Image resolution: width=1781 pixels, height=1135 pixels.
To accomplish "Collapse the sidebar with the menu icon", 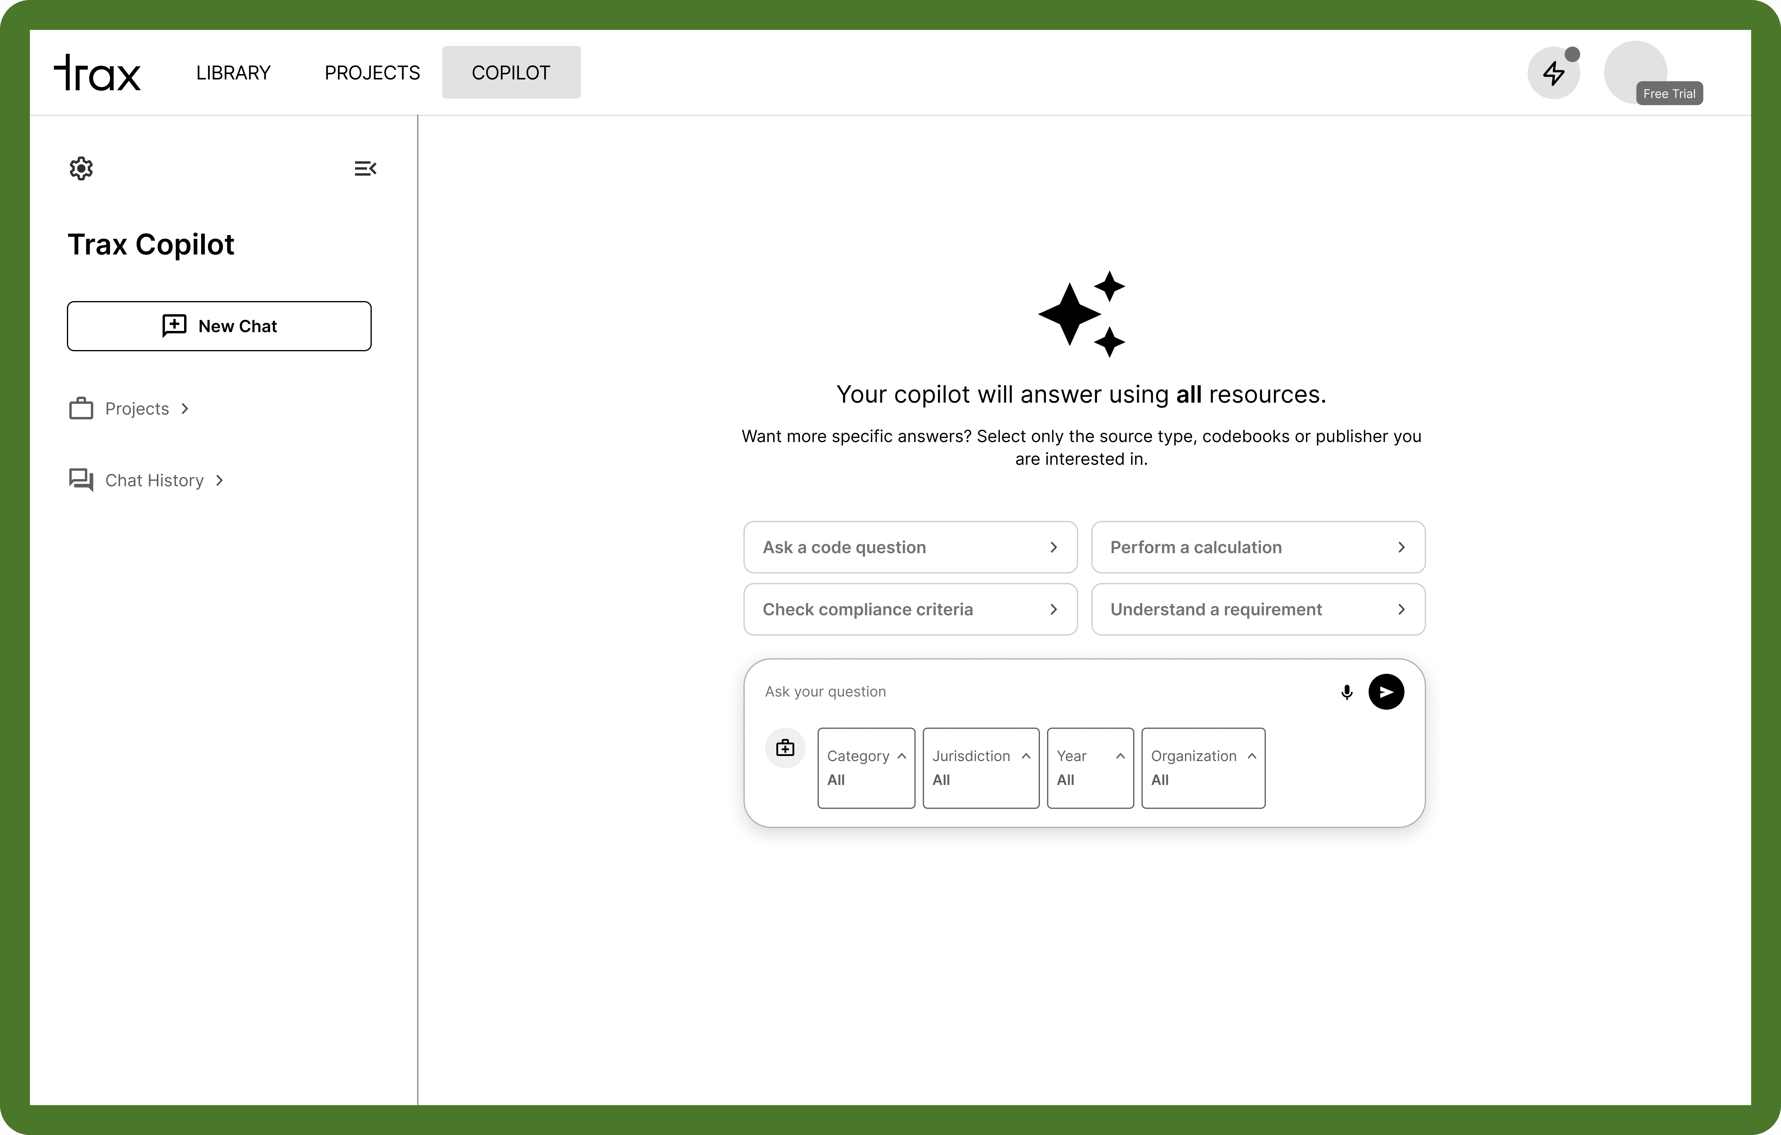I will (x=365, y=168).
